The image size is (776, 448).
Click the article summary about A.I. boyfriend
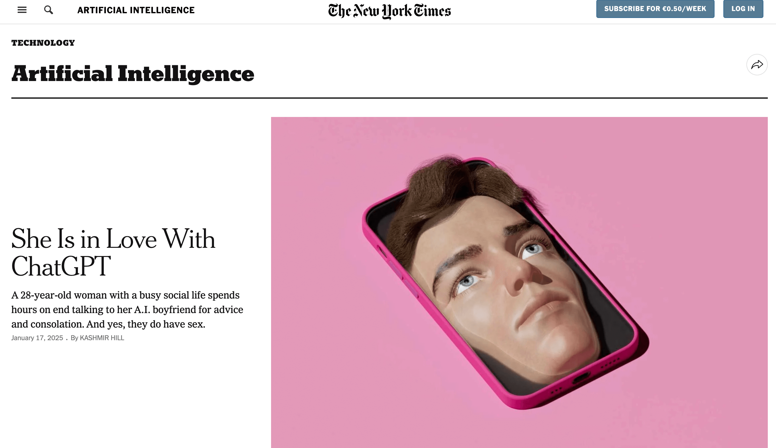pos(127,309)
